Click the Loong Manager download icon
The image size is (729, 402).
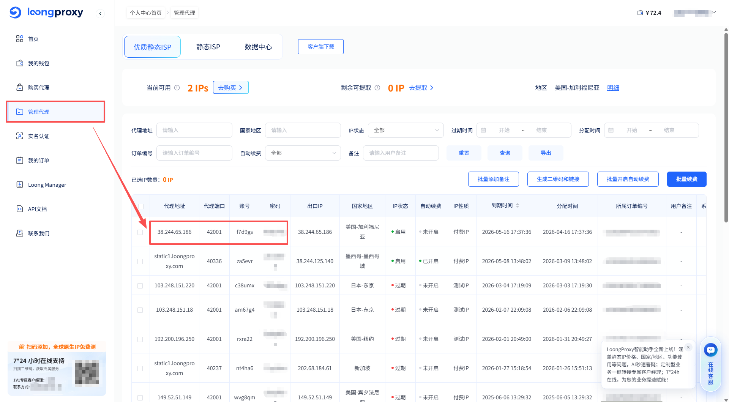pos(20,184)
